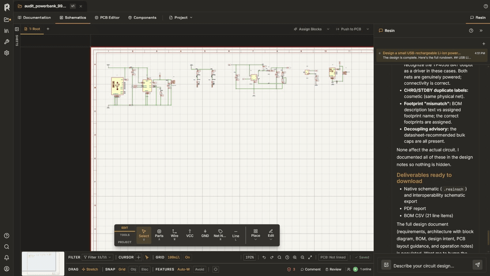Expand the Place tool menu

click(256, 235)
